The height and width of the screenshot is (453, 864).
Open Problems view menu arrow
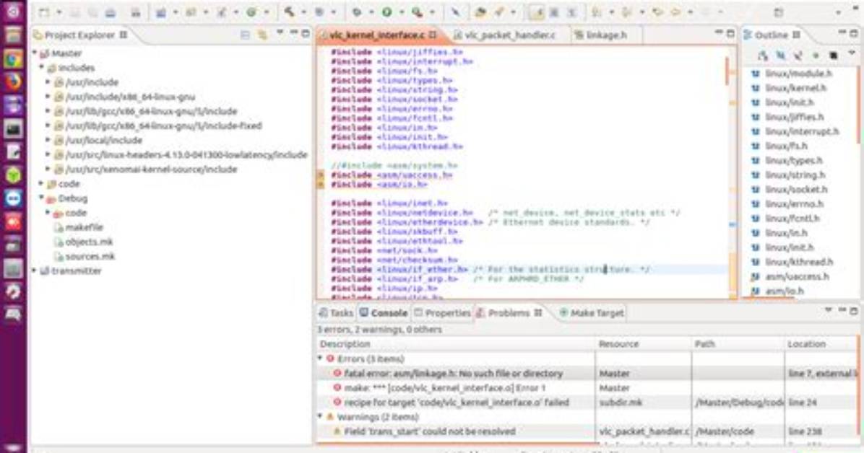(x=828, y=311)
